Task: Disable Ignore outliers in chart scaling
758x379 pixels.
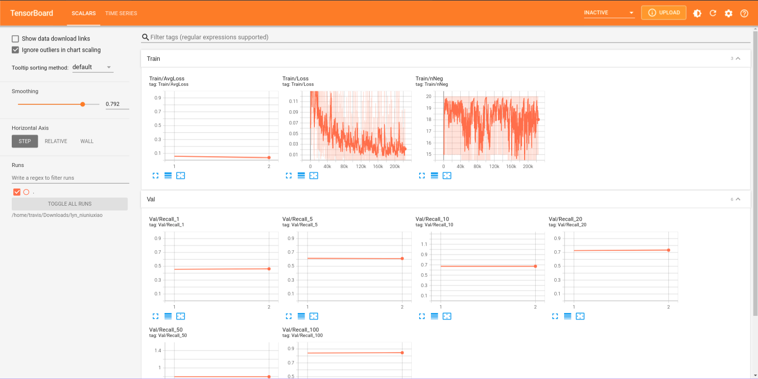Action: (x=15, y=49)
